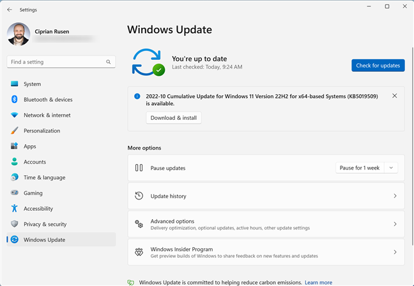Open the Apps category
Image resolution: width=414 pixels, height=286 pixels.
click(61, 146)
